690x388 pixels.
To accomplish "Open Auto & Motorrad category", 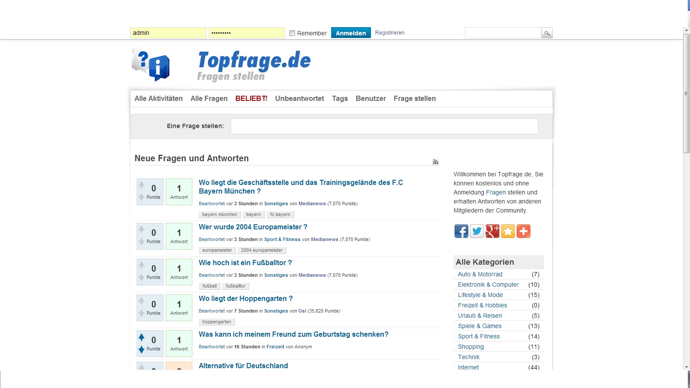I will point(480,274).
